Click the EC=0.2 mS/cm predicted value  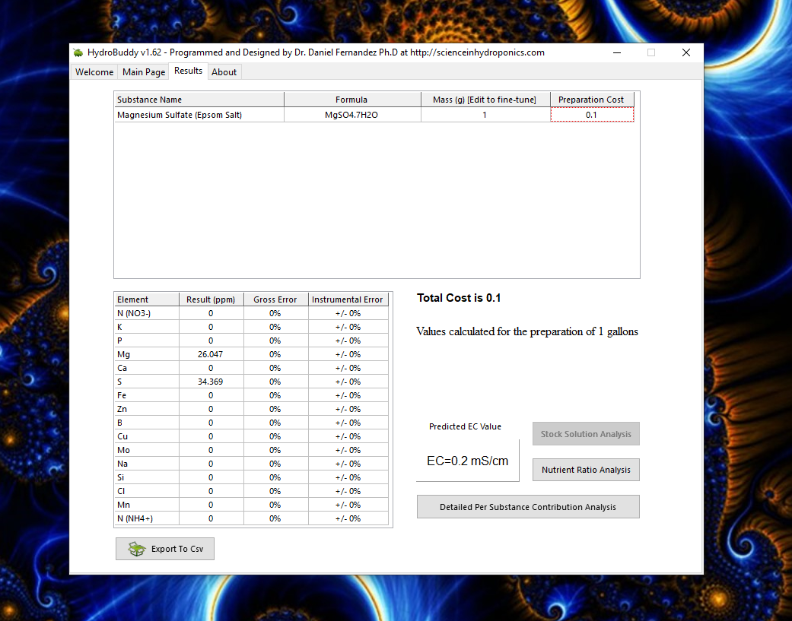468,461
